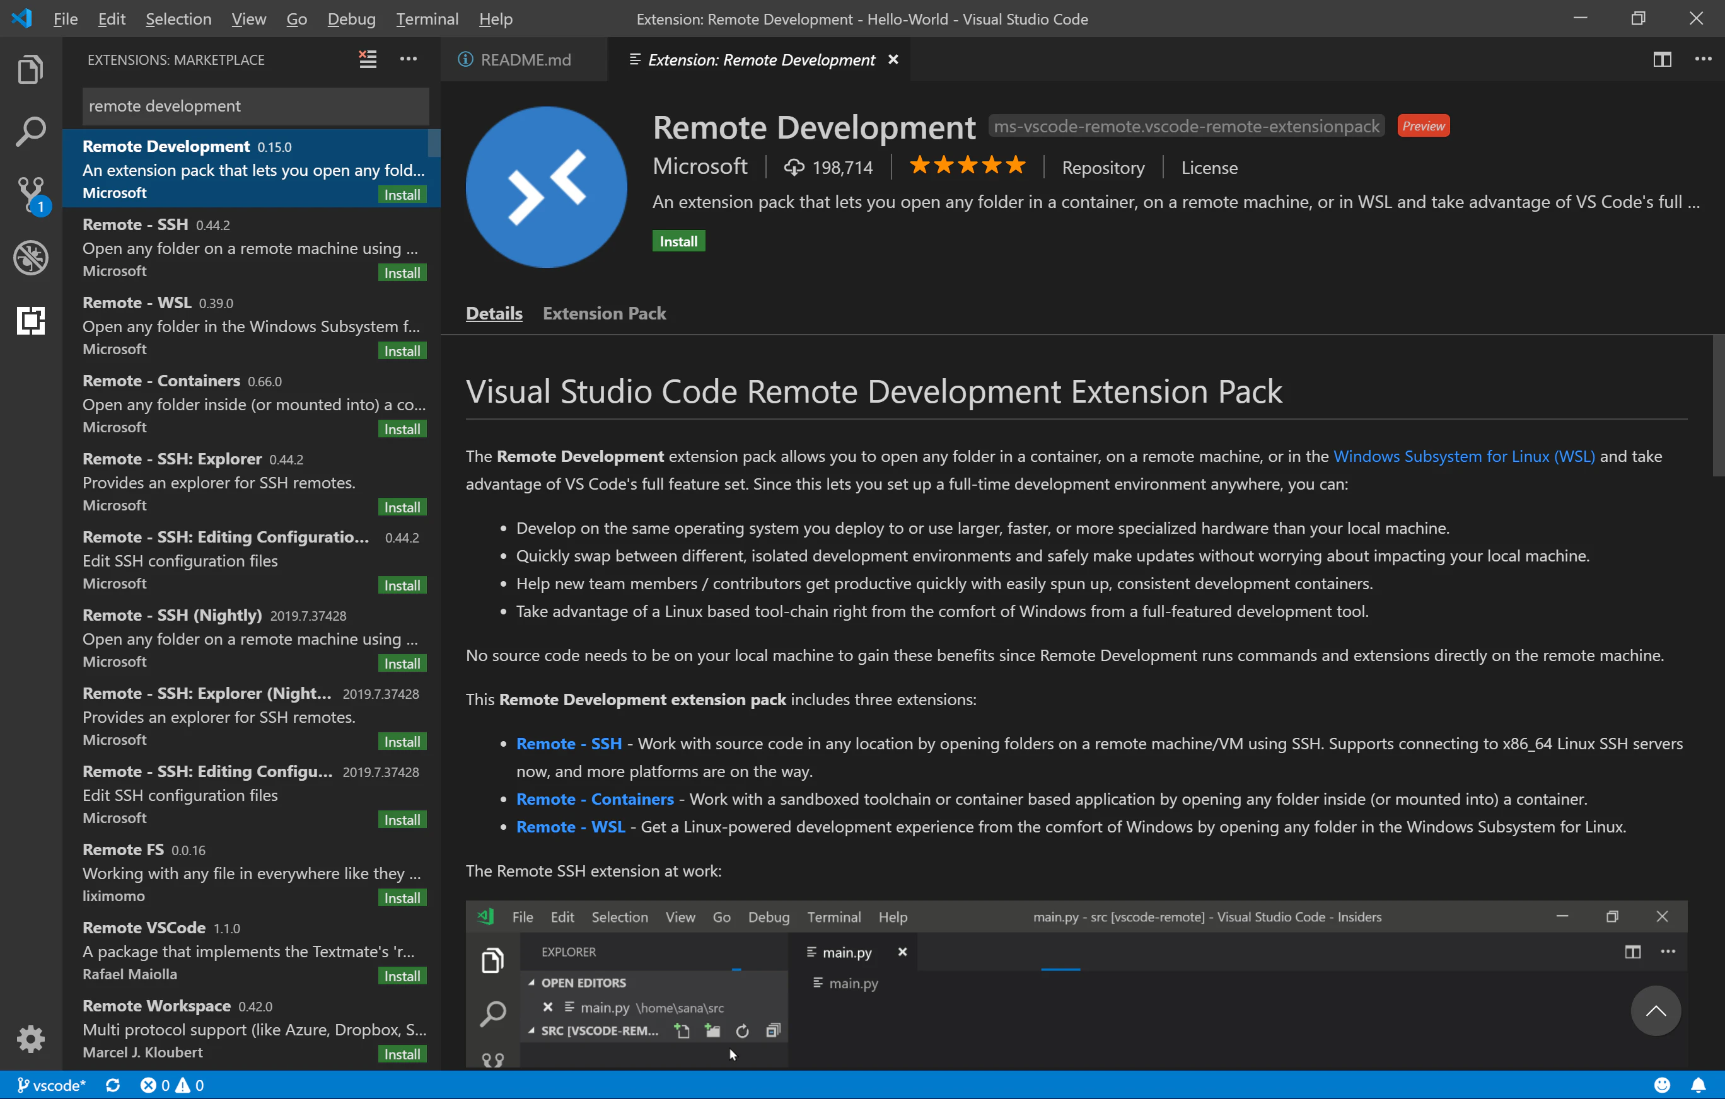Open the License link
The height and width of the screenshot is (1099, 1725).
(1209, 168)
